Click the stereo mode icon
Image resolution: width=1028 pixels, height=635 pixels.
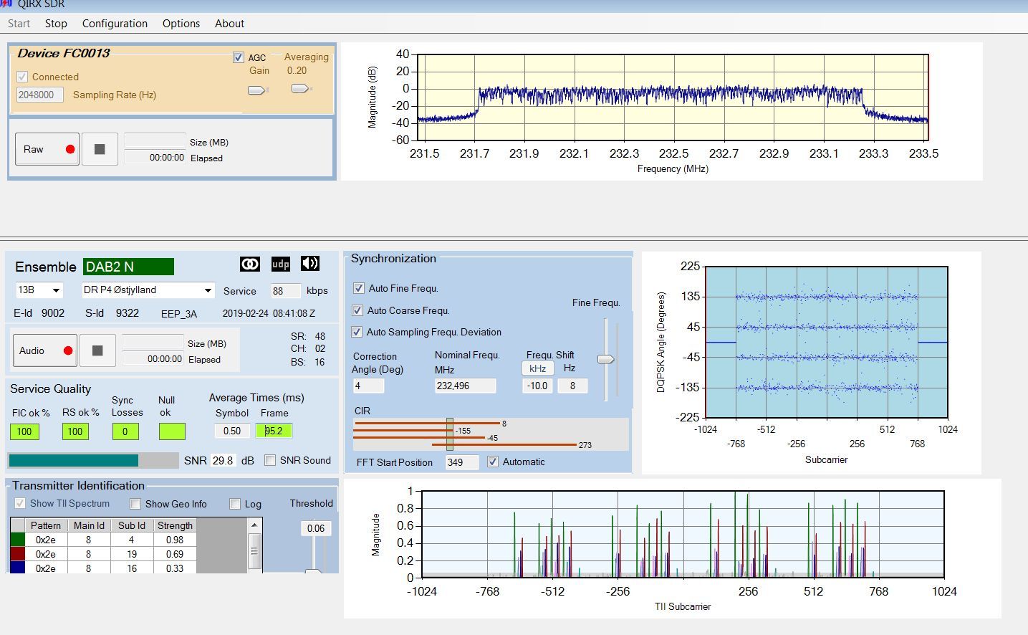pyautogui.click(x=250, y=264)
